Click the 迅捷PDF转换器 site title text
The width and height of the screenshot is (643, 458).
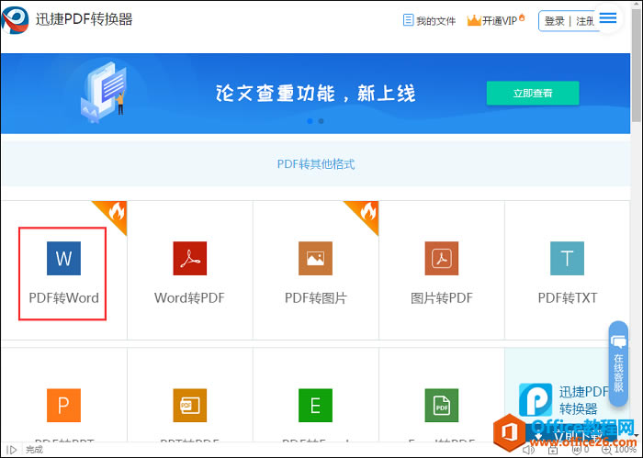pos(85,19)
